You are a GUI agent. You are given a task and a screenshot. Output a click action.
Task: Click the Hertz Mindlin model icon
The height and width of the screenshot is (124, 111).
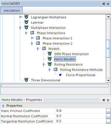tap(50, 59)
